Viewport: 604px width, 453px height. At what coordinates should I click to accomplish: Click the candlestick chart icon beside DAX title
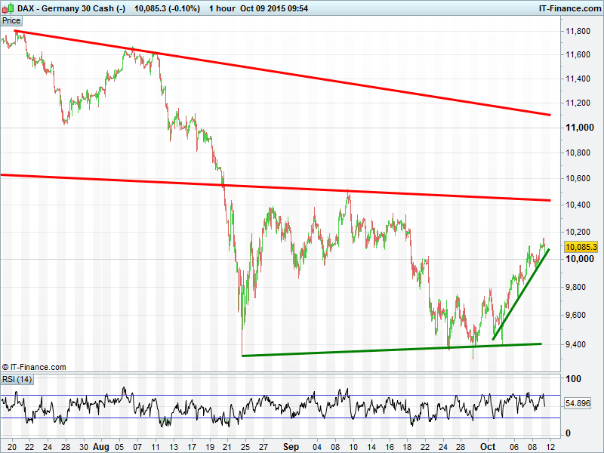(x=9, y=8)
